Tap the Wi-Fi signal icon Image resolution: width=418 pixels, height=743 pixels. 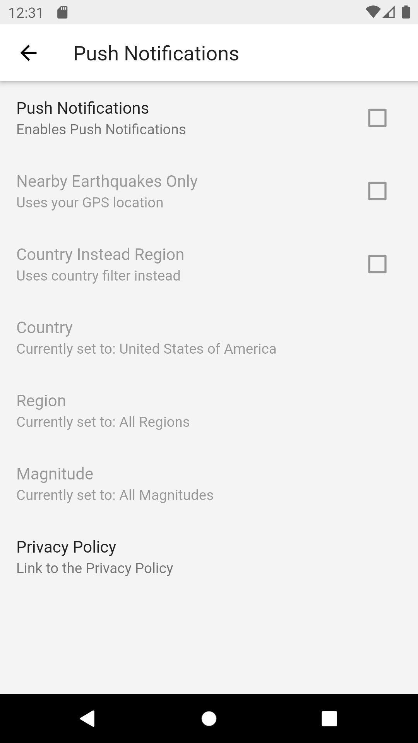372,12
